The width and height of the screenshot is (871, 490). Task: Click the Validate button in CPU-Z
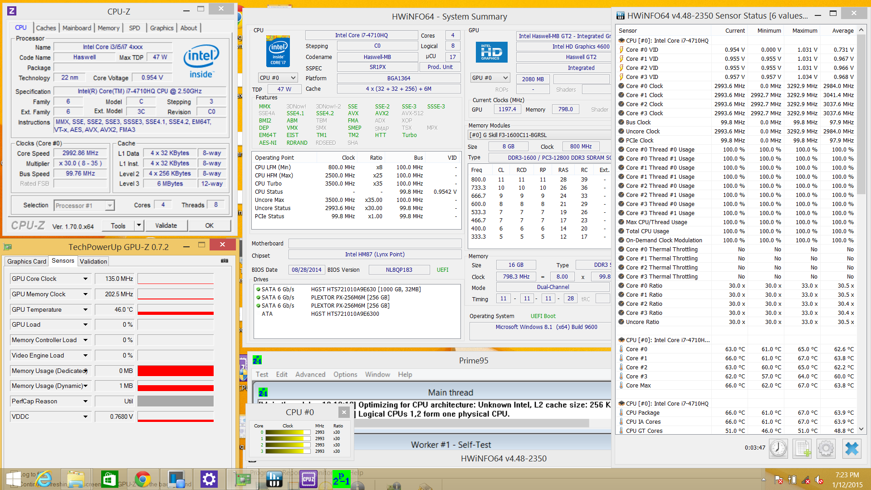[x=166, y=225]
